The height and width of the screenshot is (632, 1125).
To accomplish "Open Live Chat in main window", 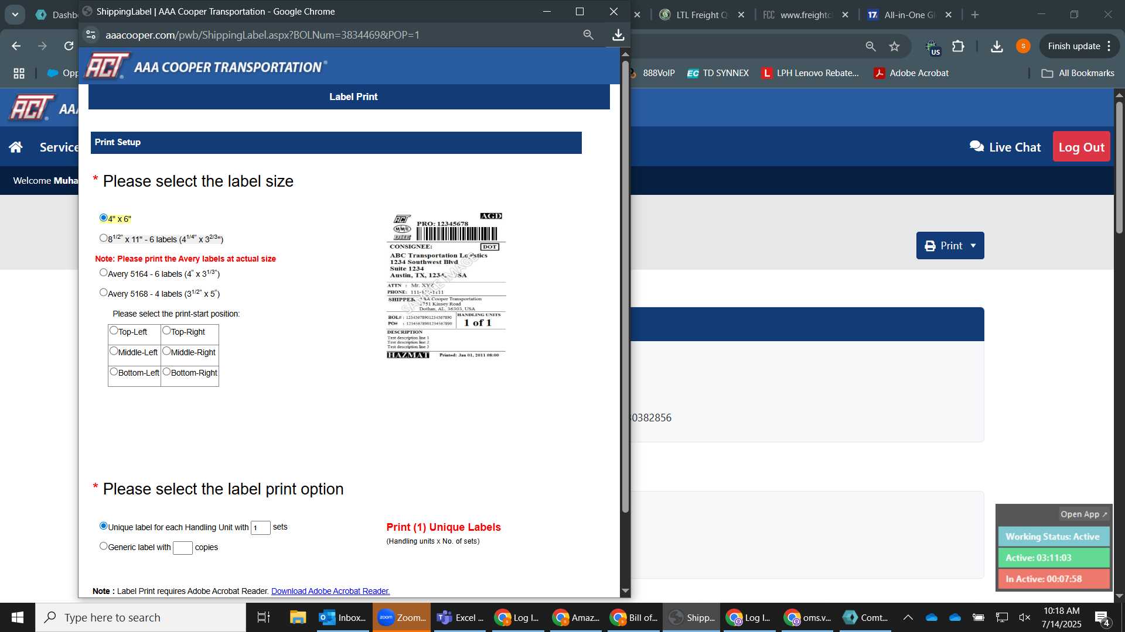I will point(1005,147).
